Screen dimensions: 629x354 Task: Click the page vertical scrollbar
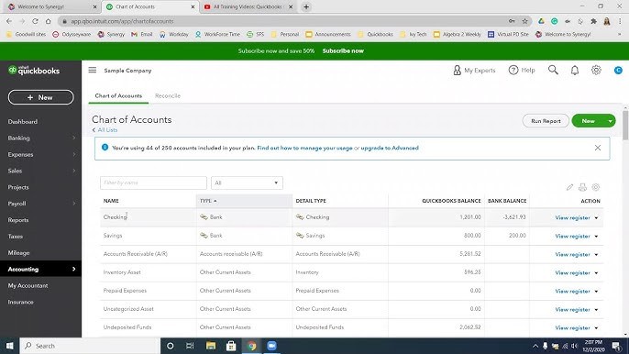coord(625,125)
